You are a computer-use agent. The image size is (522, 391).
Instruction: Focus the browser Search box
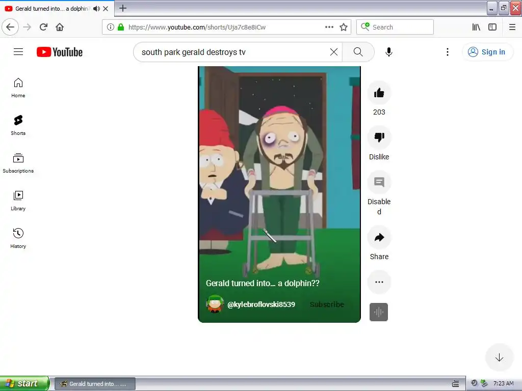coord(395,27)
